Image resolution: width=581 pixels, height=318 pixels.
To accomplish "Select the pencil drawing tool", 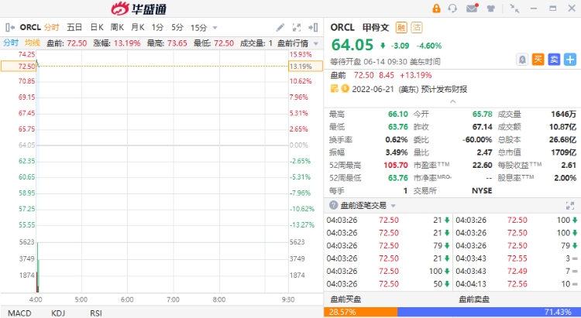I will [x=281, y=27].
